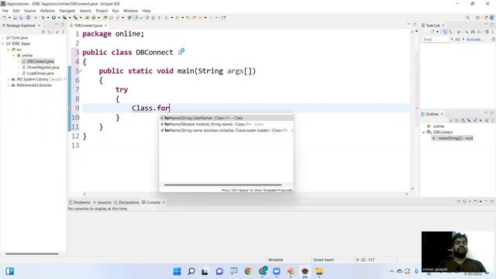Open the Run button dropdown arrow
This screenshot has height=279, width=496.
[x=59, y=17]
